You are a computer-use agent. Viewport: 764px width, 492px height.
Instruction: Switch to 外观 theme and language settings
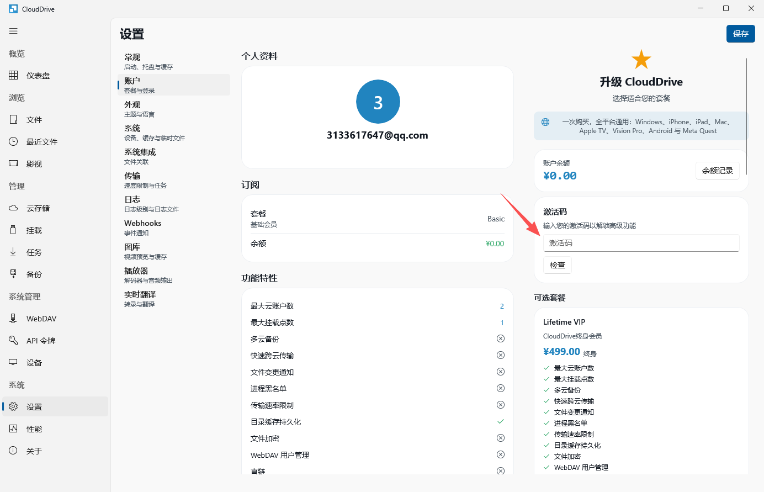pos(174,109)
